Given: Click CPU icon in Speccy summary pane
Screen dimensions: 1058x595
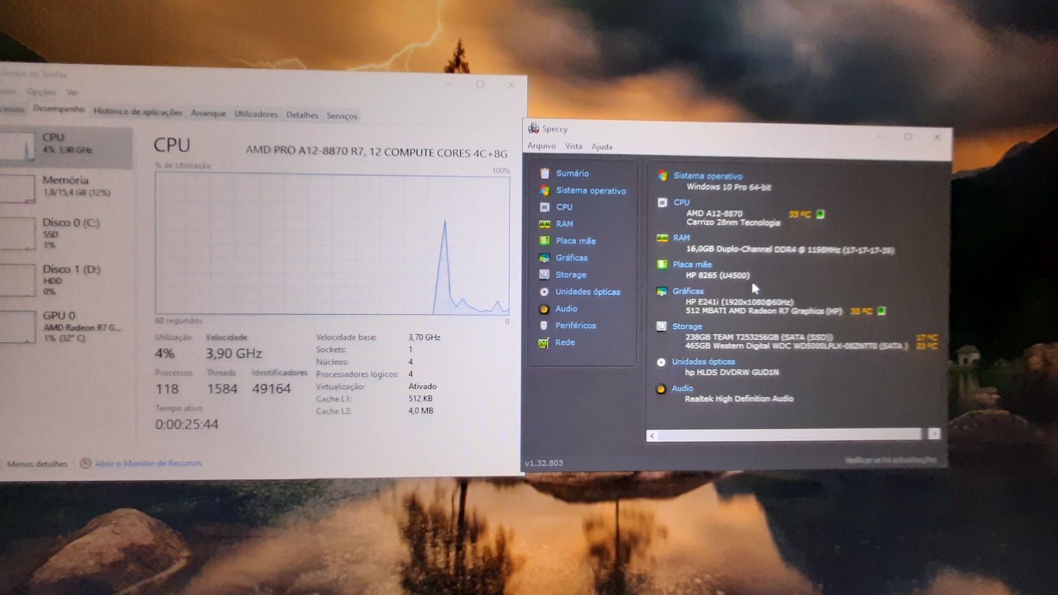Looking at the screenshot, I should pyautogui.click(x=662, y=202).
